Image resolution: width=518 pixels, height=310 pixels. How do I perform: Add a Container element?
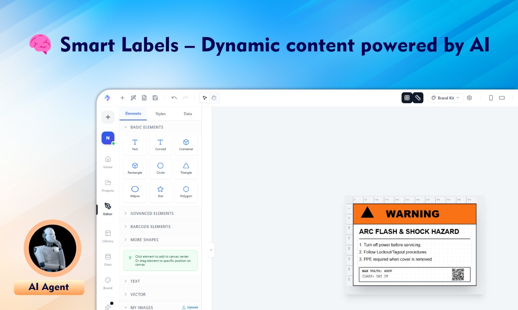tap(186, 145)
